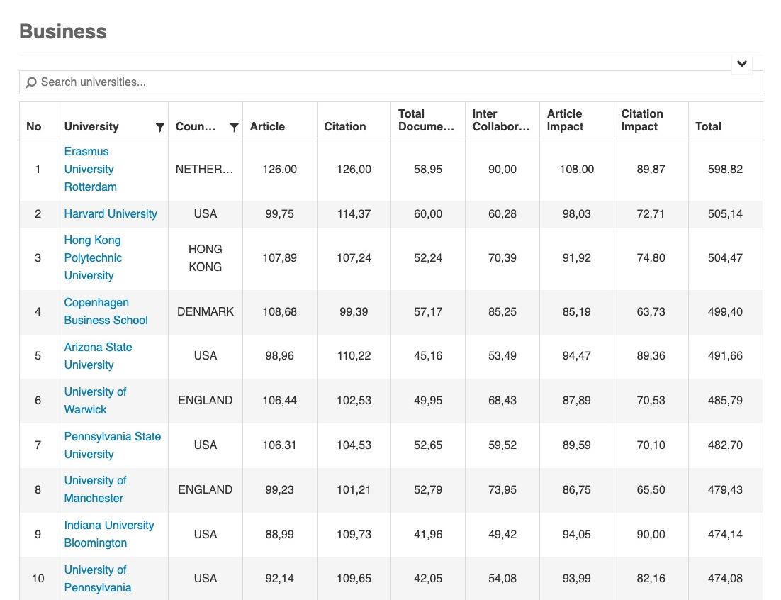Select Penn State article value 106,31

click(x=279, y=445)
